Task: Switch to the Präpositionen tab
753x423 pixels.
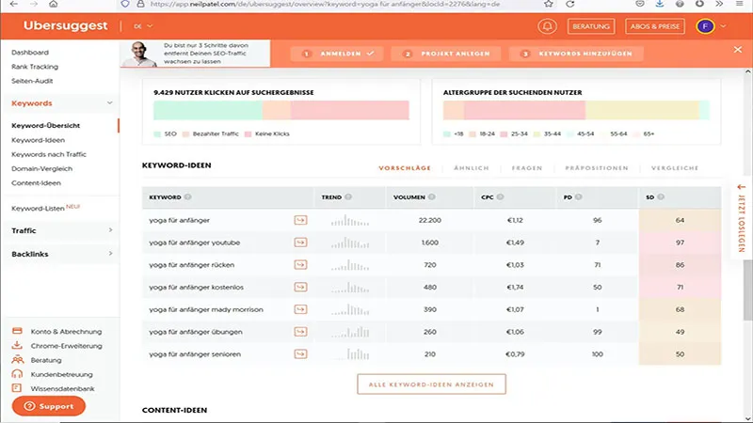Action: [x=597, y=168]
